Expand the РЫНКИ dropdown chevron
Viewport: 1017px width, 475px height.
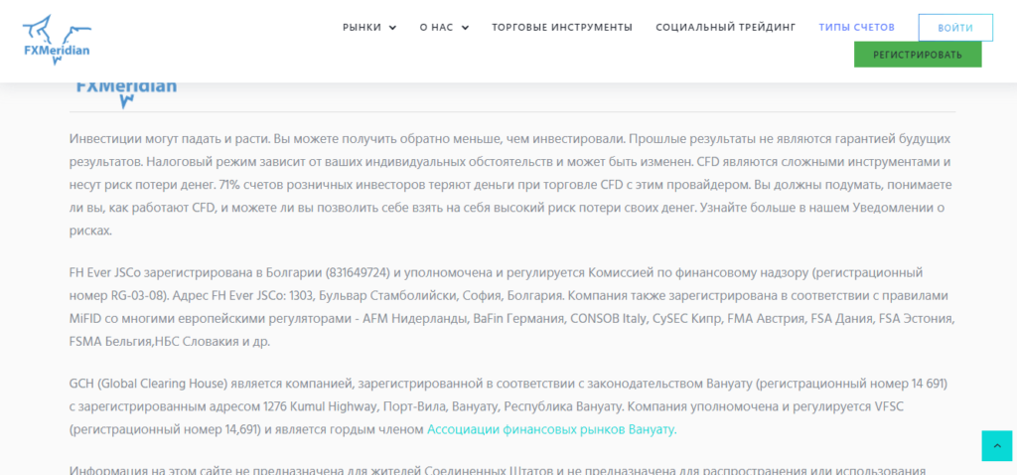pyautogui.click(x=392, y=28)
